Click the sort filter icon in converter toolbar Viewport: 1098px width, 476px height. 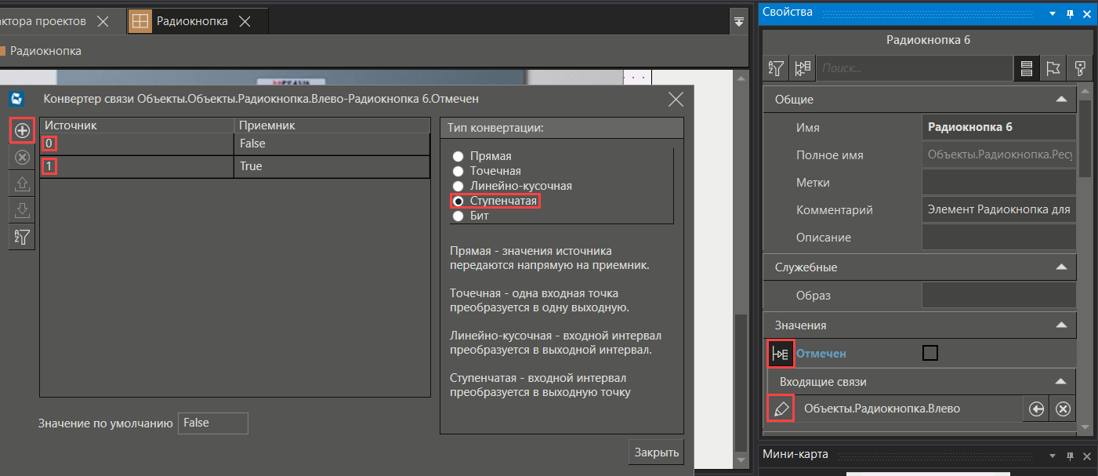[x=22, y=237]
